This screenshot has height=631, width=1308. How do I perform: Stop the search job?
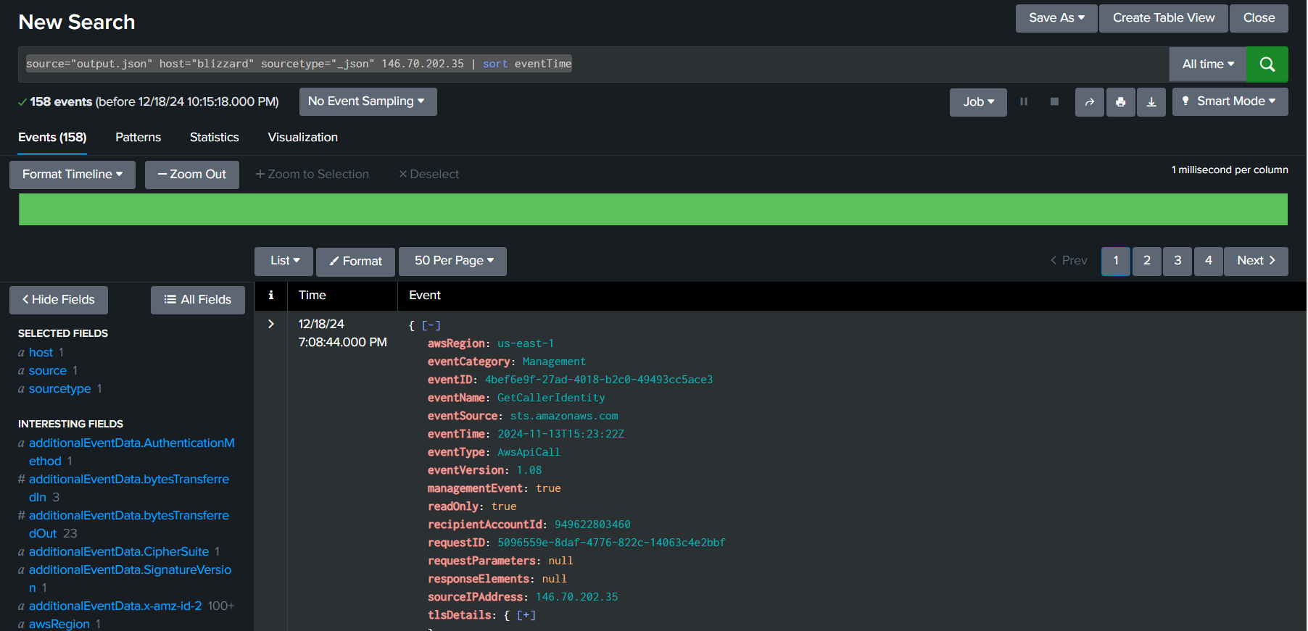click(1054, 102)
